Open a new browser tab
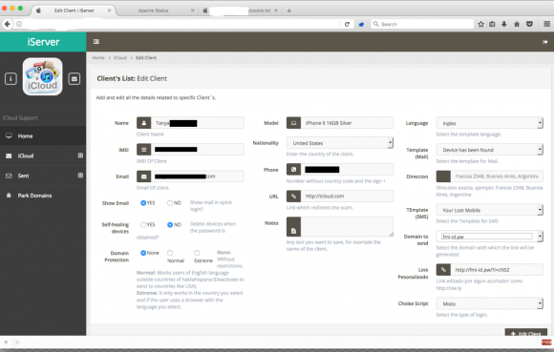The image size is (554, 352). 289,10
